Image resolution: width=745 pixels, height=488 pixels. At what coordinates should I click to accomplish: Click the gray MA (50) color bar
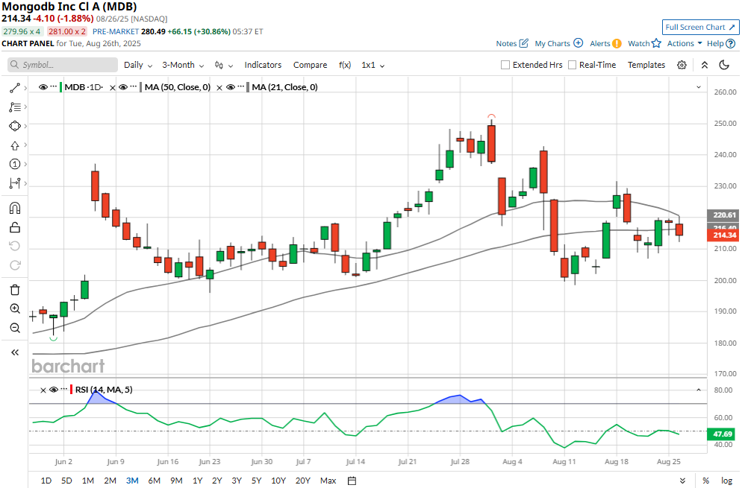pos(140,87)
